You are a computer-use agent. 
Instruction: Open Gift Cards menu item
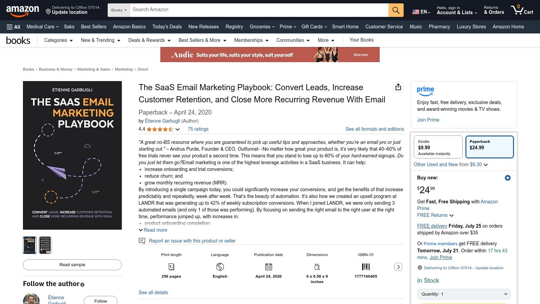point(314,27)
